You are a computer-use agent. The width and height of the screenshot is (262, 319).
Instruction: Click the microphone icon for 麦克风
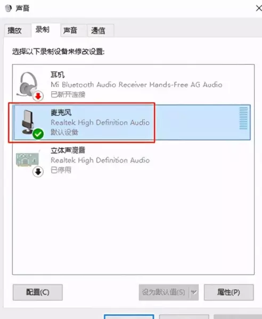coord(28,122)
